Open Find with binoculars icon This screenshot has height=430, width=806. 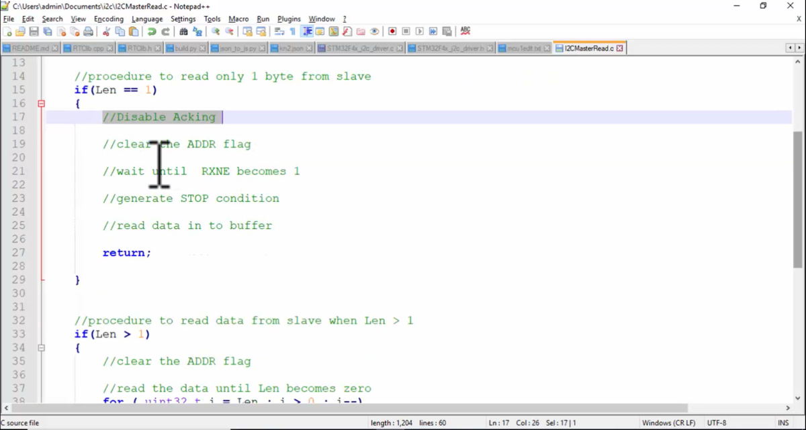(183, 32)
